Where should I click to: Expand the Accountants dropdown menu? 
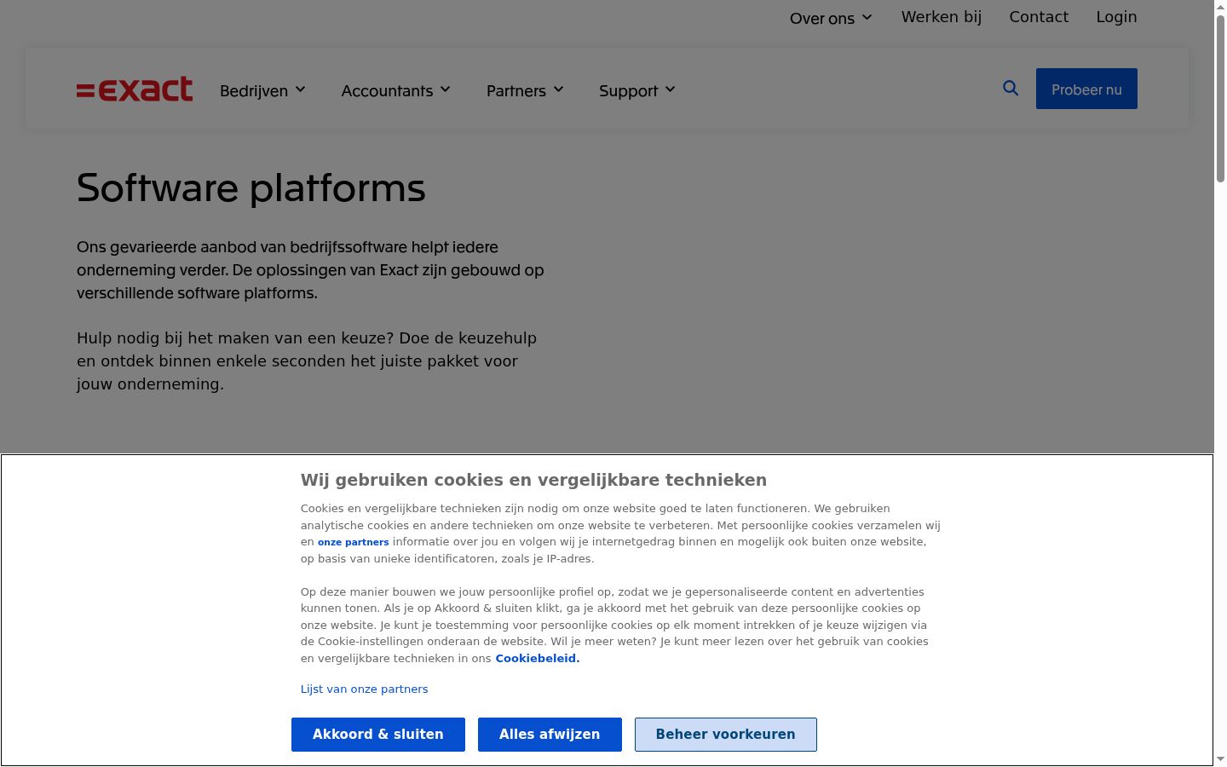395,90
